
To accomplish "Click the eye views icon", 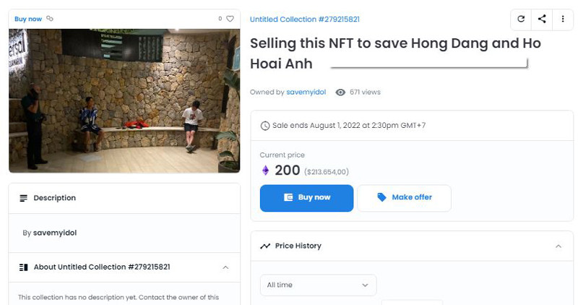I will 341,93.
